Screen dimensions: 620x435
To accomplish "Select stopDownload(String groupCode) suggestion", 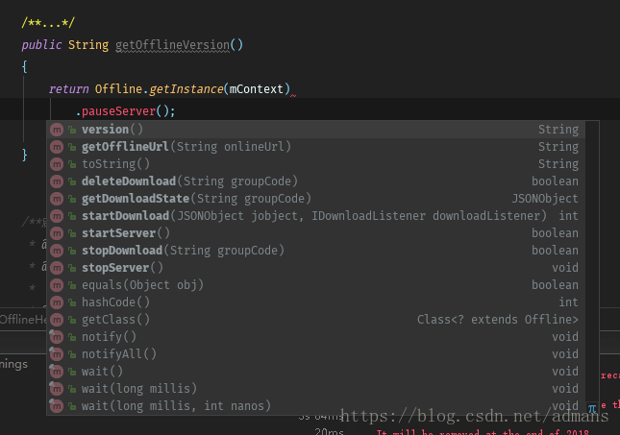I will [x=315, y=251].
